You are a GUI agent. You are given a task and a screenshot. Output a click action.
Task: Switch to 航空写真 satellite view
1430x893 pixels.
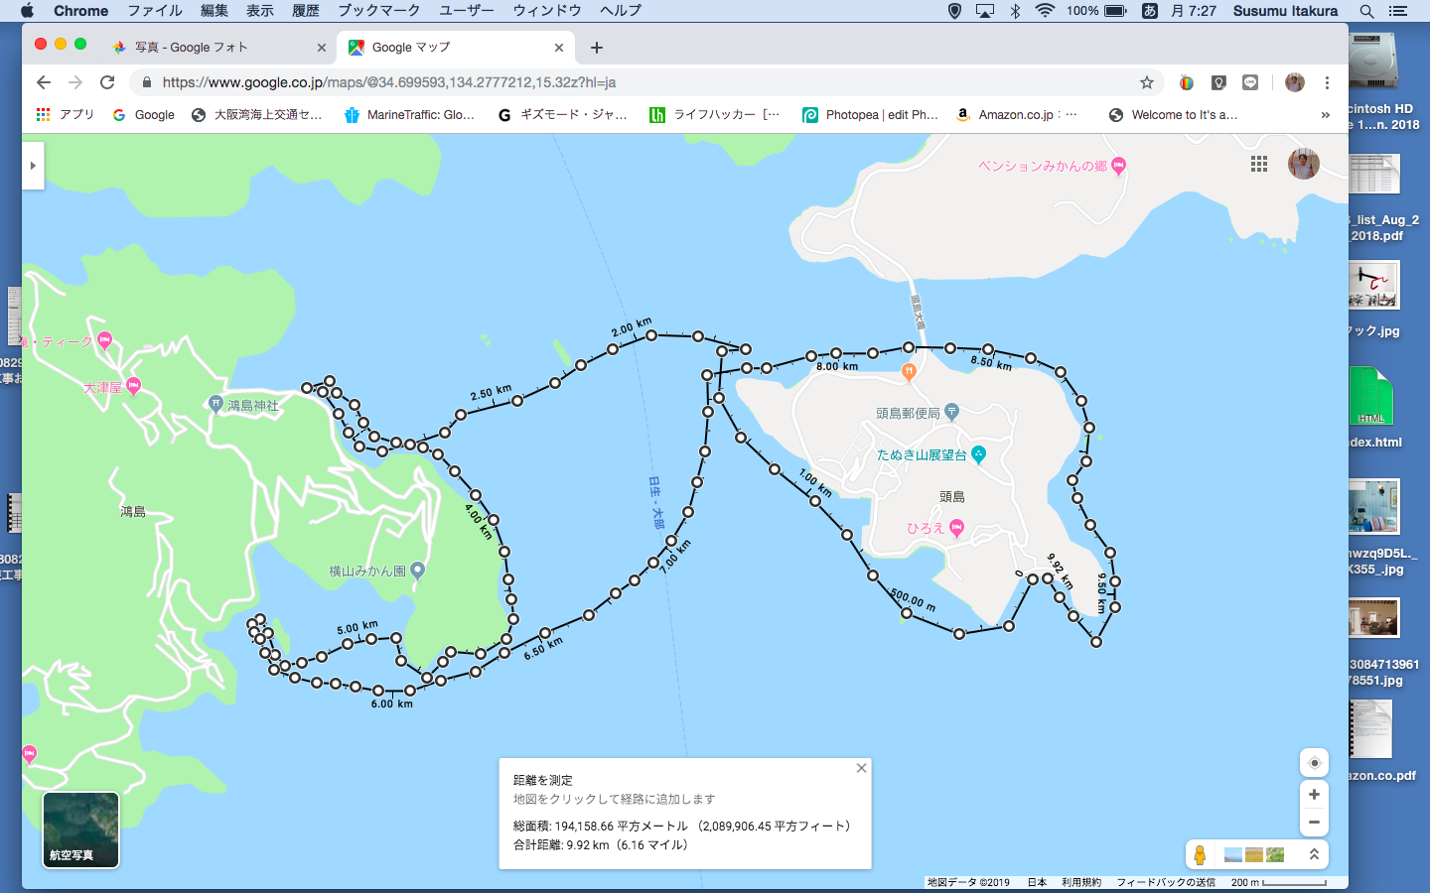(80, 829)
